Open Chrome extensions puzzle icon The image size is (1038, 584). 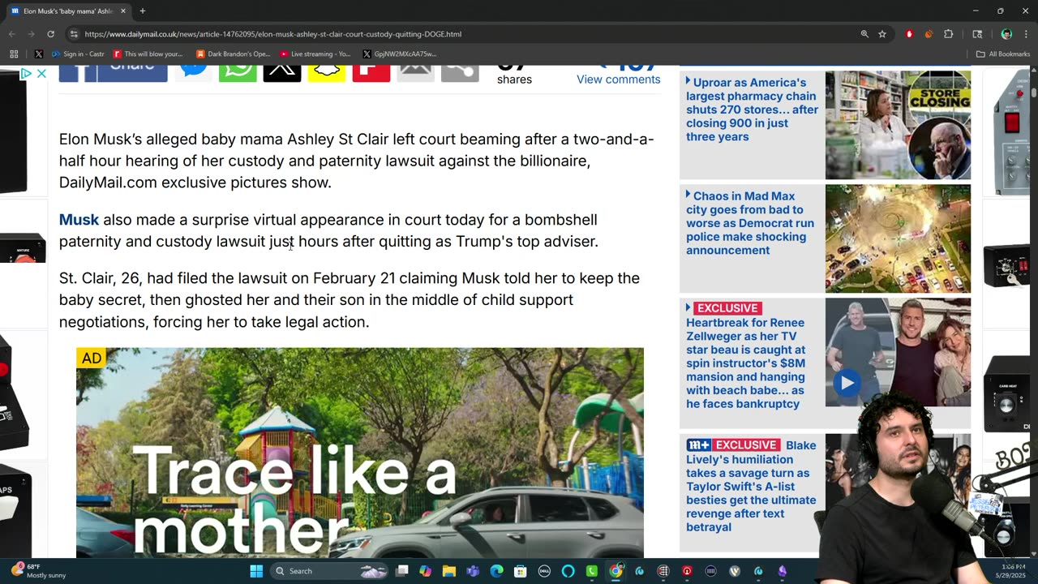point(949,34)
